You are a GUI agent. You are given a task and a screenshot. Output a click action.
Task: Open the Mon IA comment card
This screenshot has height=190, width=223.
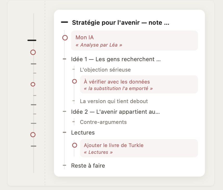(134, 41)
